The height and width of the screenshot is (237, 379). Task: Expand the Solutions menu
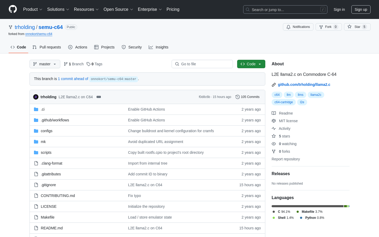[x=58, y=9]
